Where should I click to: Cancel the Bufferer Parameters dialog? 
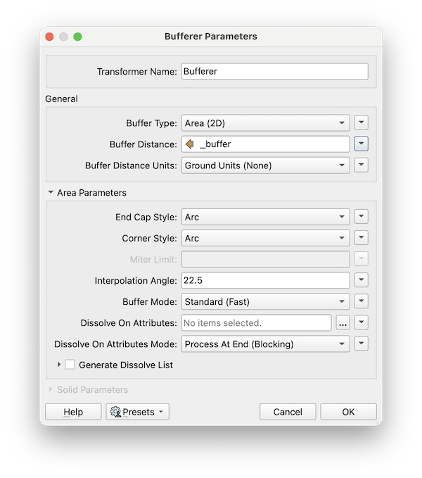point(288,412)
